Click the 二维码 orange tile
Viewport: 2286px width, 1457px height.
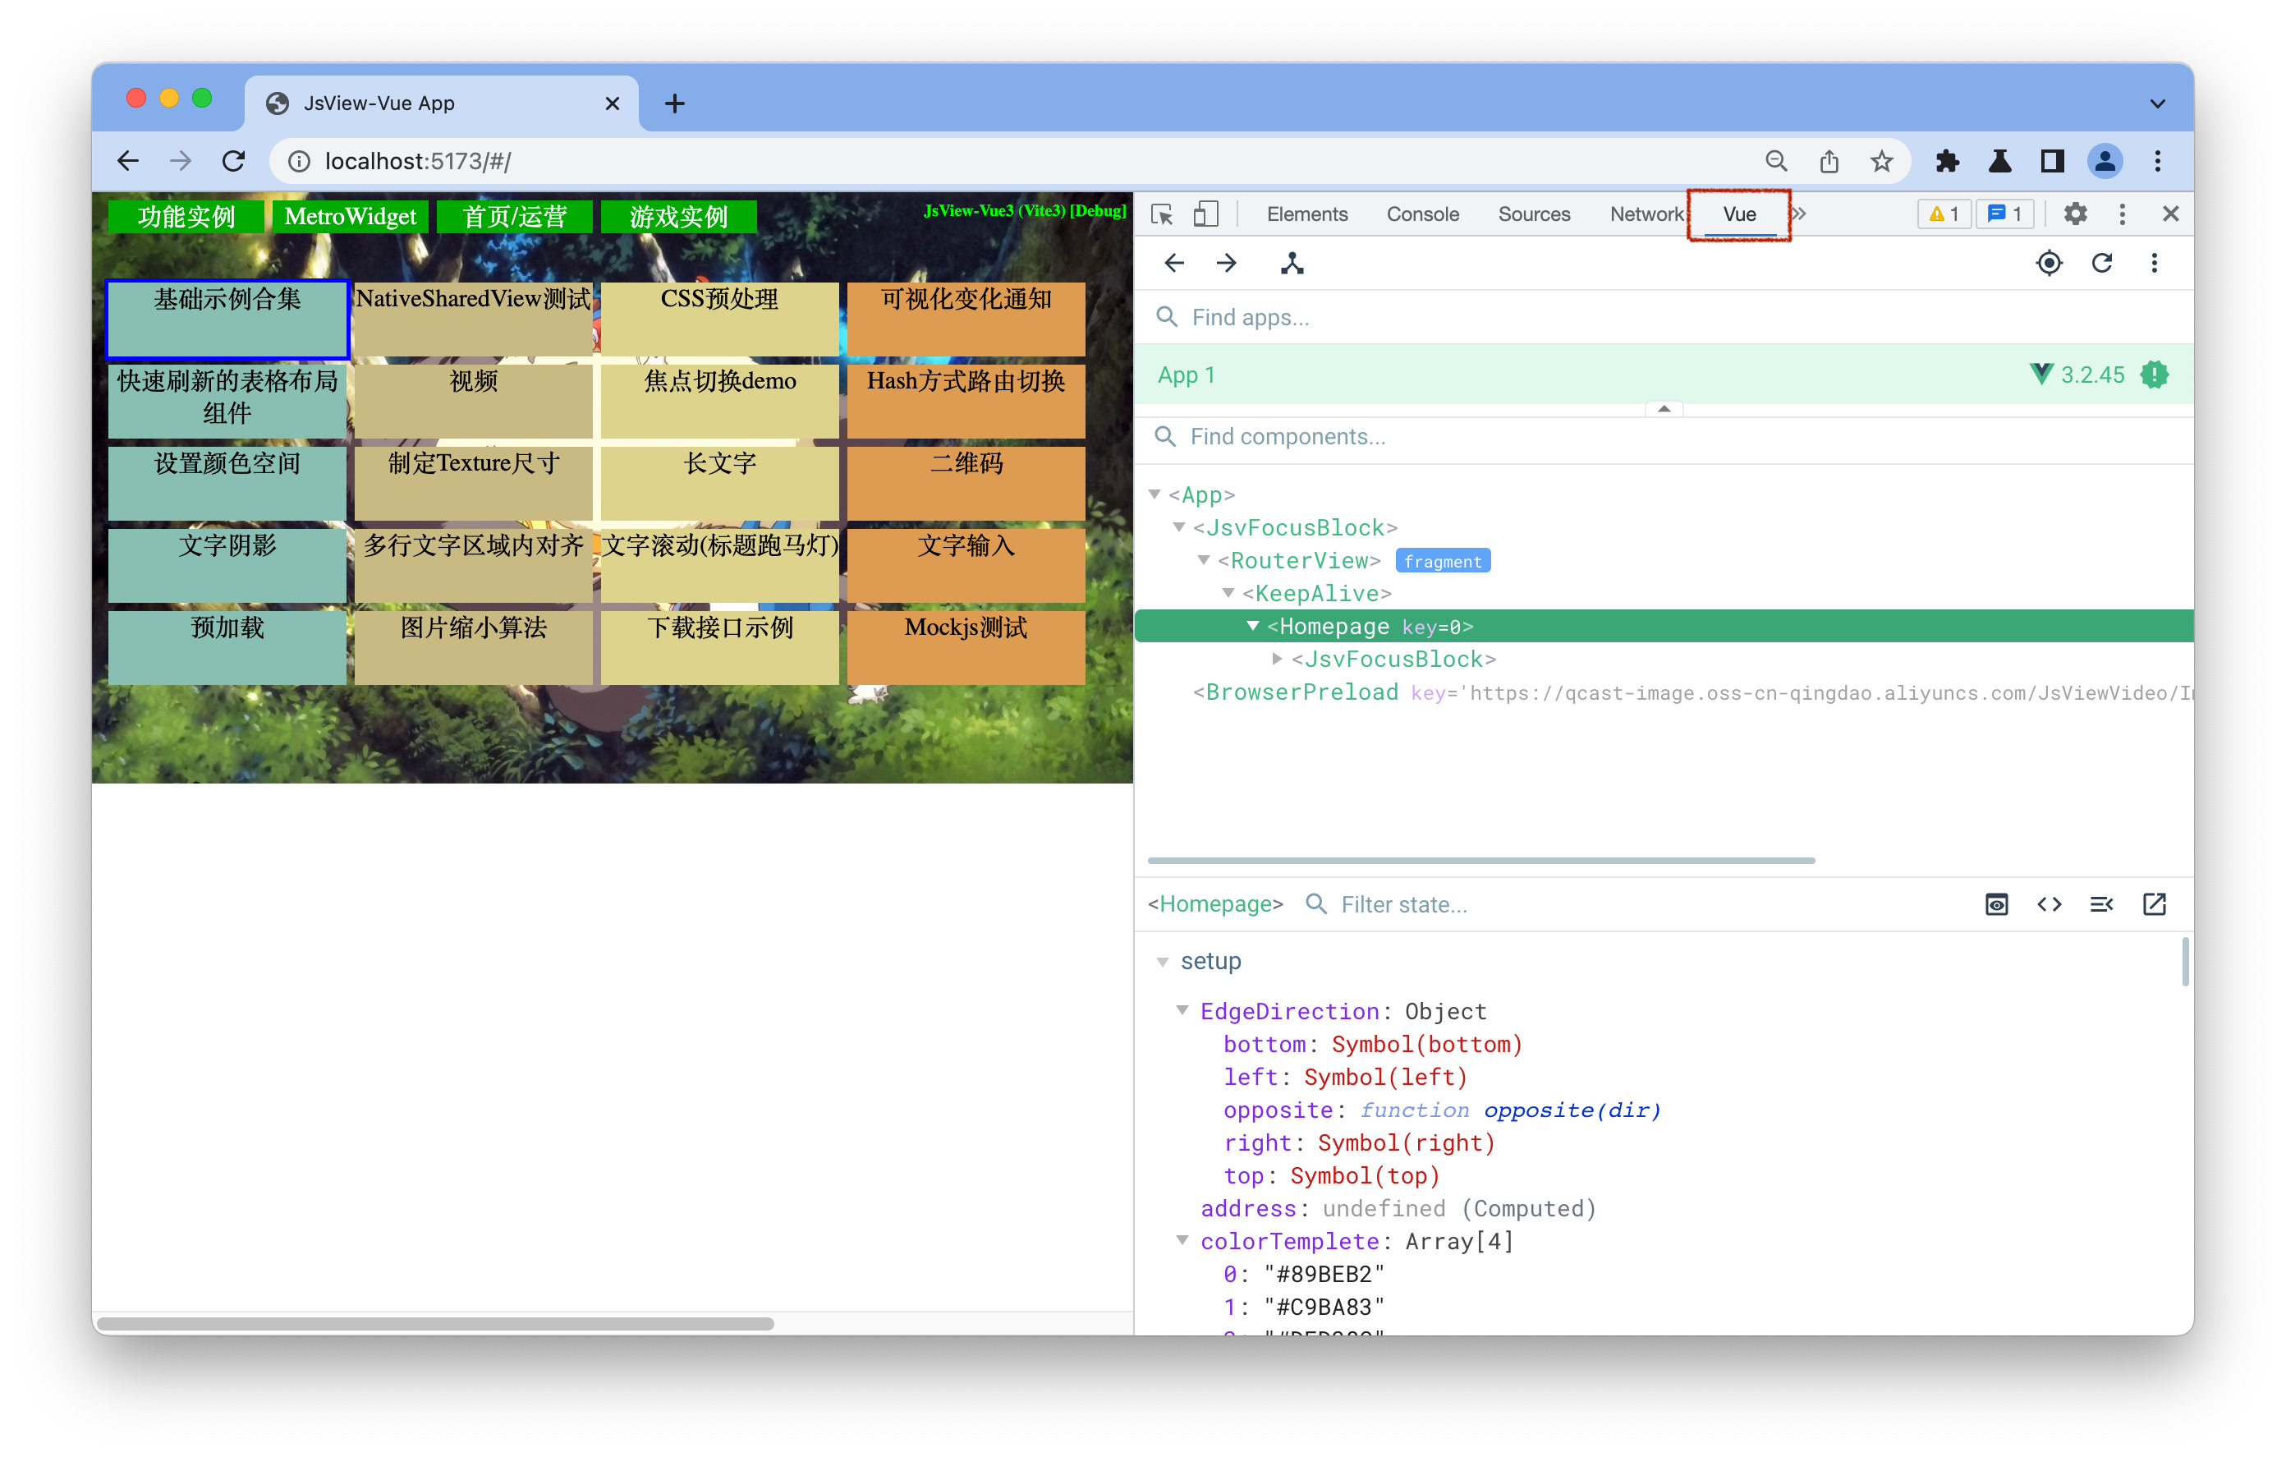966,482
